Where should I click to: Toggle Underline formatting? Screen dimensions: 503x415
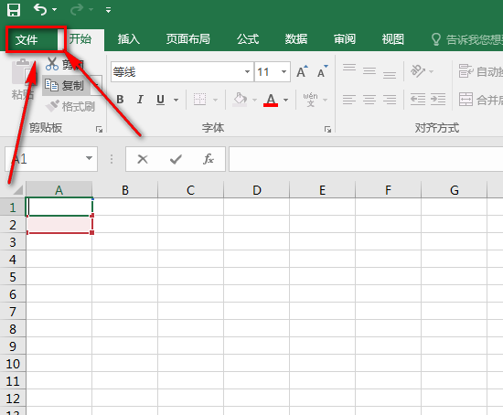coord(160,100)
